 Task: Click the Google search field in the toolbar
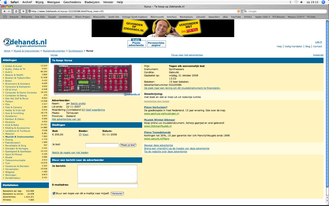[x=285, y=11]
